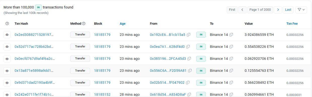312x97 pixels.
Task: Copy the 0x0ea7A1...628df4d0 sender address
Action: point(188,47)
